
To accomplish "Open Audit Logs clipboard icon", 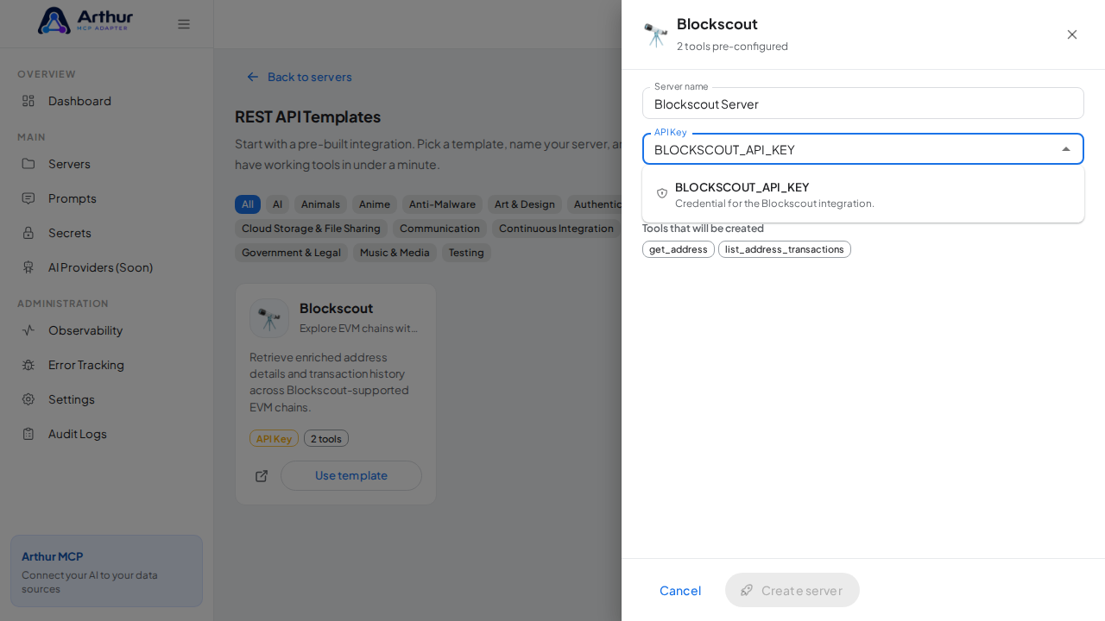I will 28,434.
